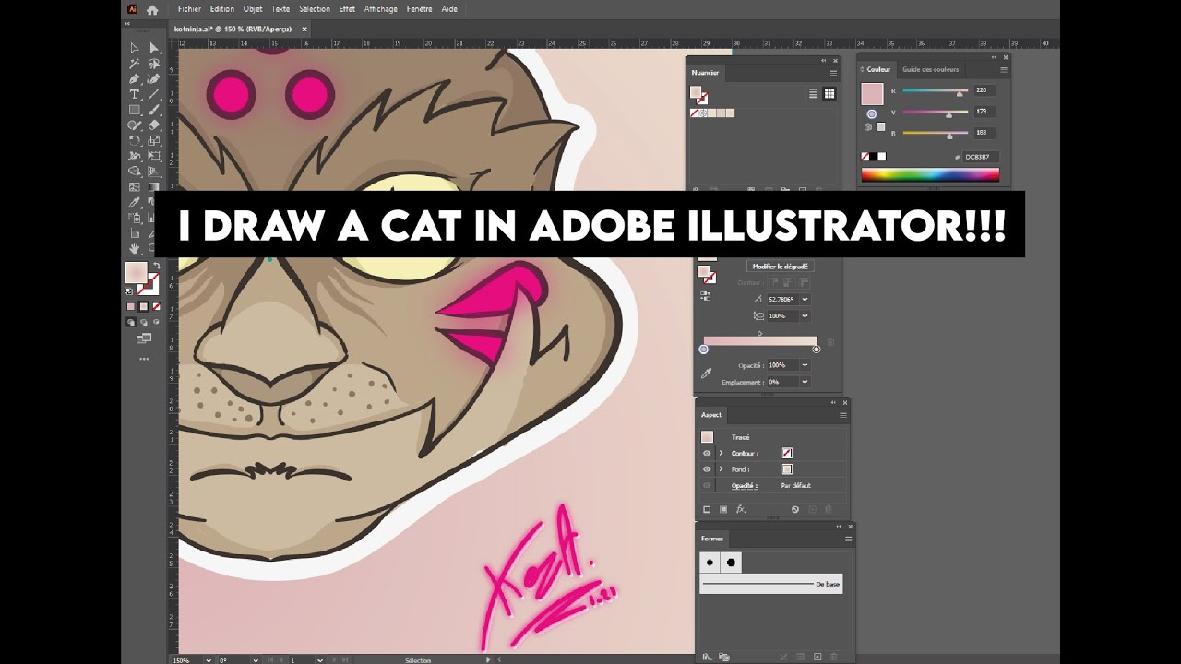Open the gradient angle dropdown
Viewport: 1181px width, 664px height.
point(805,299)
